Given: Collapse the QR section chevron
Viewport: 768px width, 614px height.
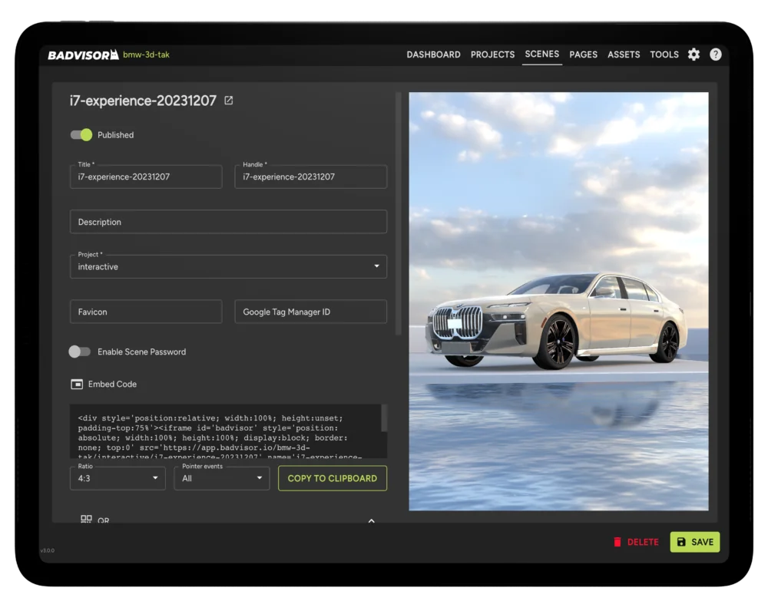Looking at the screenshot, I should (x=372, y=520).
